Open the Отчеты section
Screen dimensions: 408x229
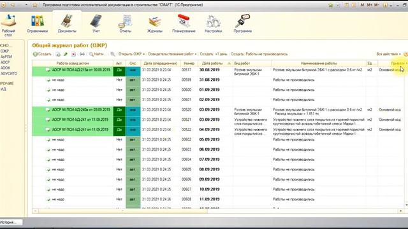click(x=126, y=24)
